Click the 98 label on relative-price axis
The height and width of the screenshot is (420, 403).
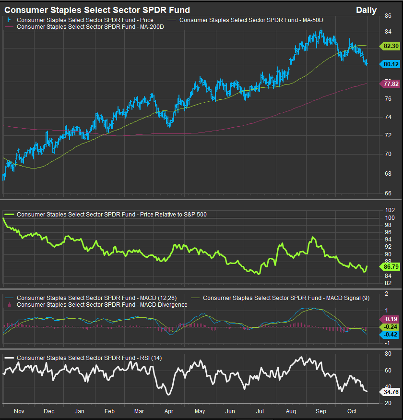pos(388,225)
